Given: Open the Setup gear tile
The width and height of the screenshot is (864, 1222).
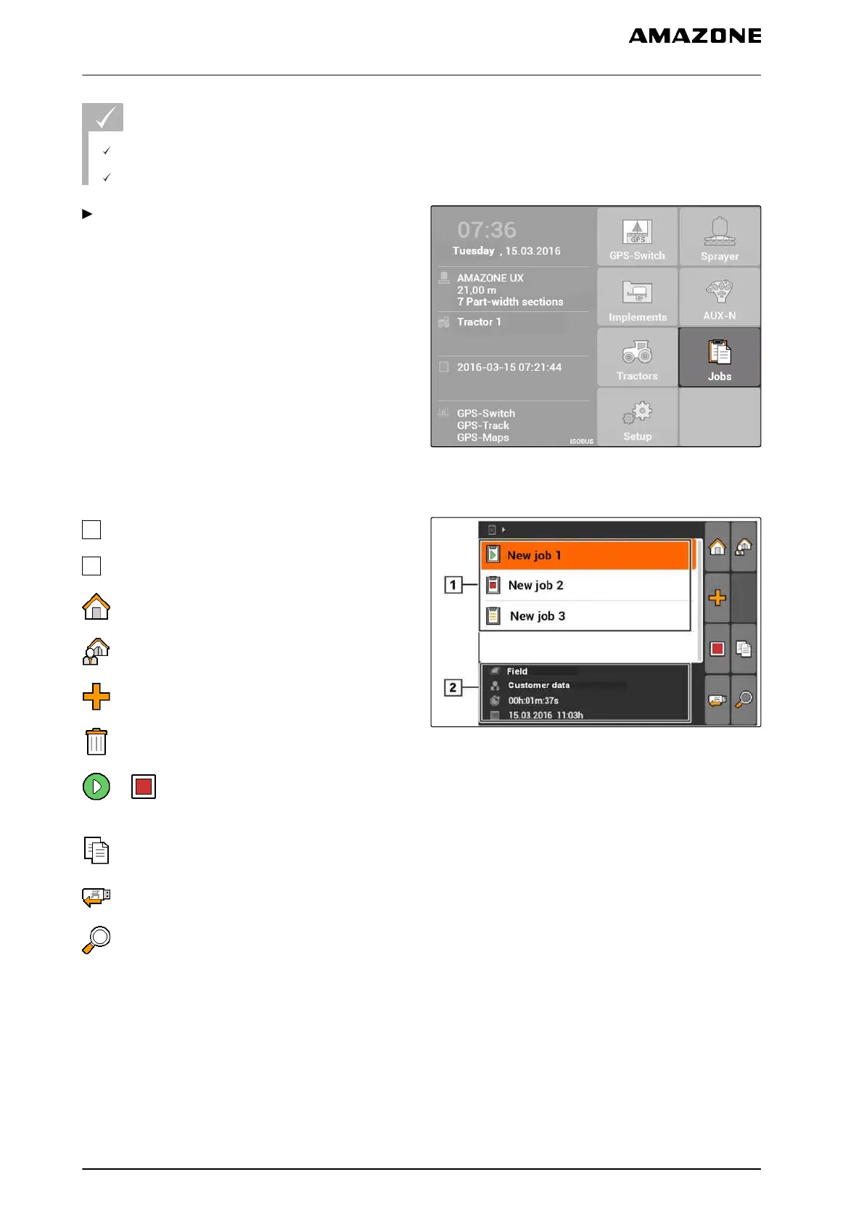Looking at the screenshot, I should pyautogui.click(x=637, y=417).
